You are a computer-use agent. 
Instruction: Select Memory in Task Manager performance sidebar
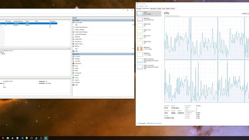point(149,19)
